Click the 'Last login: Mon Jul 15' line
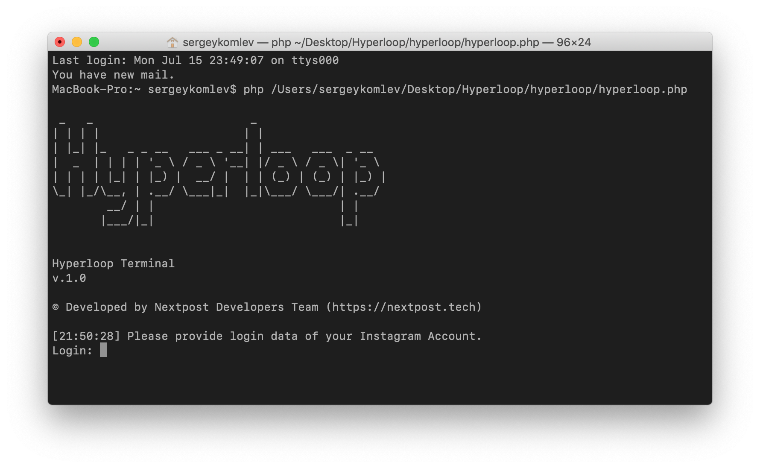The image size is (760, 468). pyautogui.click(x=196, y=61)
